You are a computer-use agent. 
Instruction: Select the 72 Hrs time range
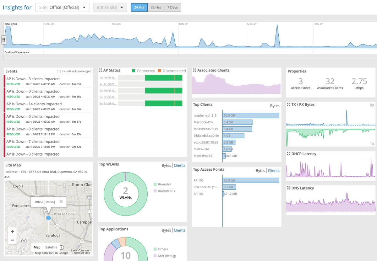click(x=156, y=7)
